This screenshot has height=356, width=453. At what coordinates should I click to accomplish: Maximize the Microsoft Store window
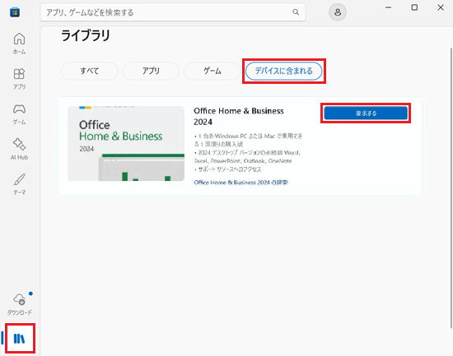[x=414, y=7]
